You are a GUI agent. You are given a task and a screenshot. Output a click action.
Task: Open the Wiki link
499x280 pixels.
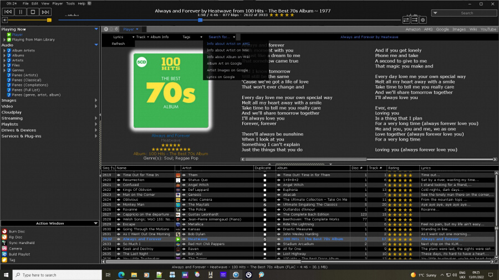pos(473,29)
